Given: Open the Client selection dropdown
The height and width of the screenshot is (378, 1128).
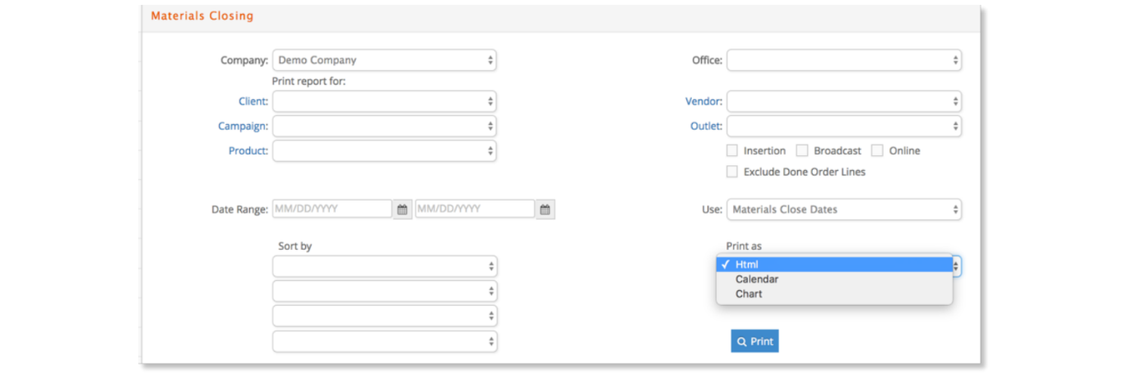Looking at the screenshot, I should point(384,101).
